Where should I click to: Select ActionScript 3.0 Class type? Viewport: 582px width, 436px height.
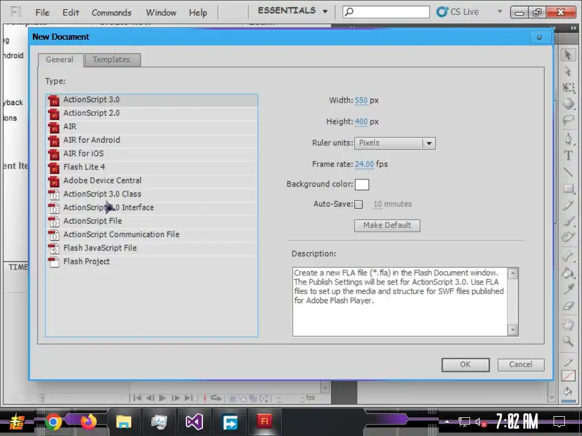click(152, 194)
